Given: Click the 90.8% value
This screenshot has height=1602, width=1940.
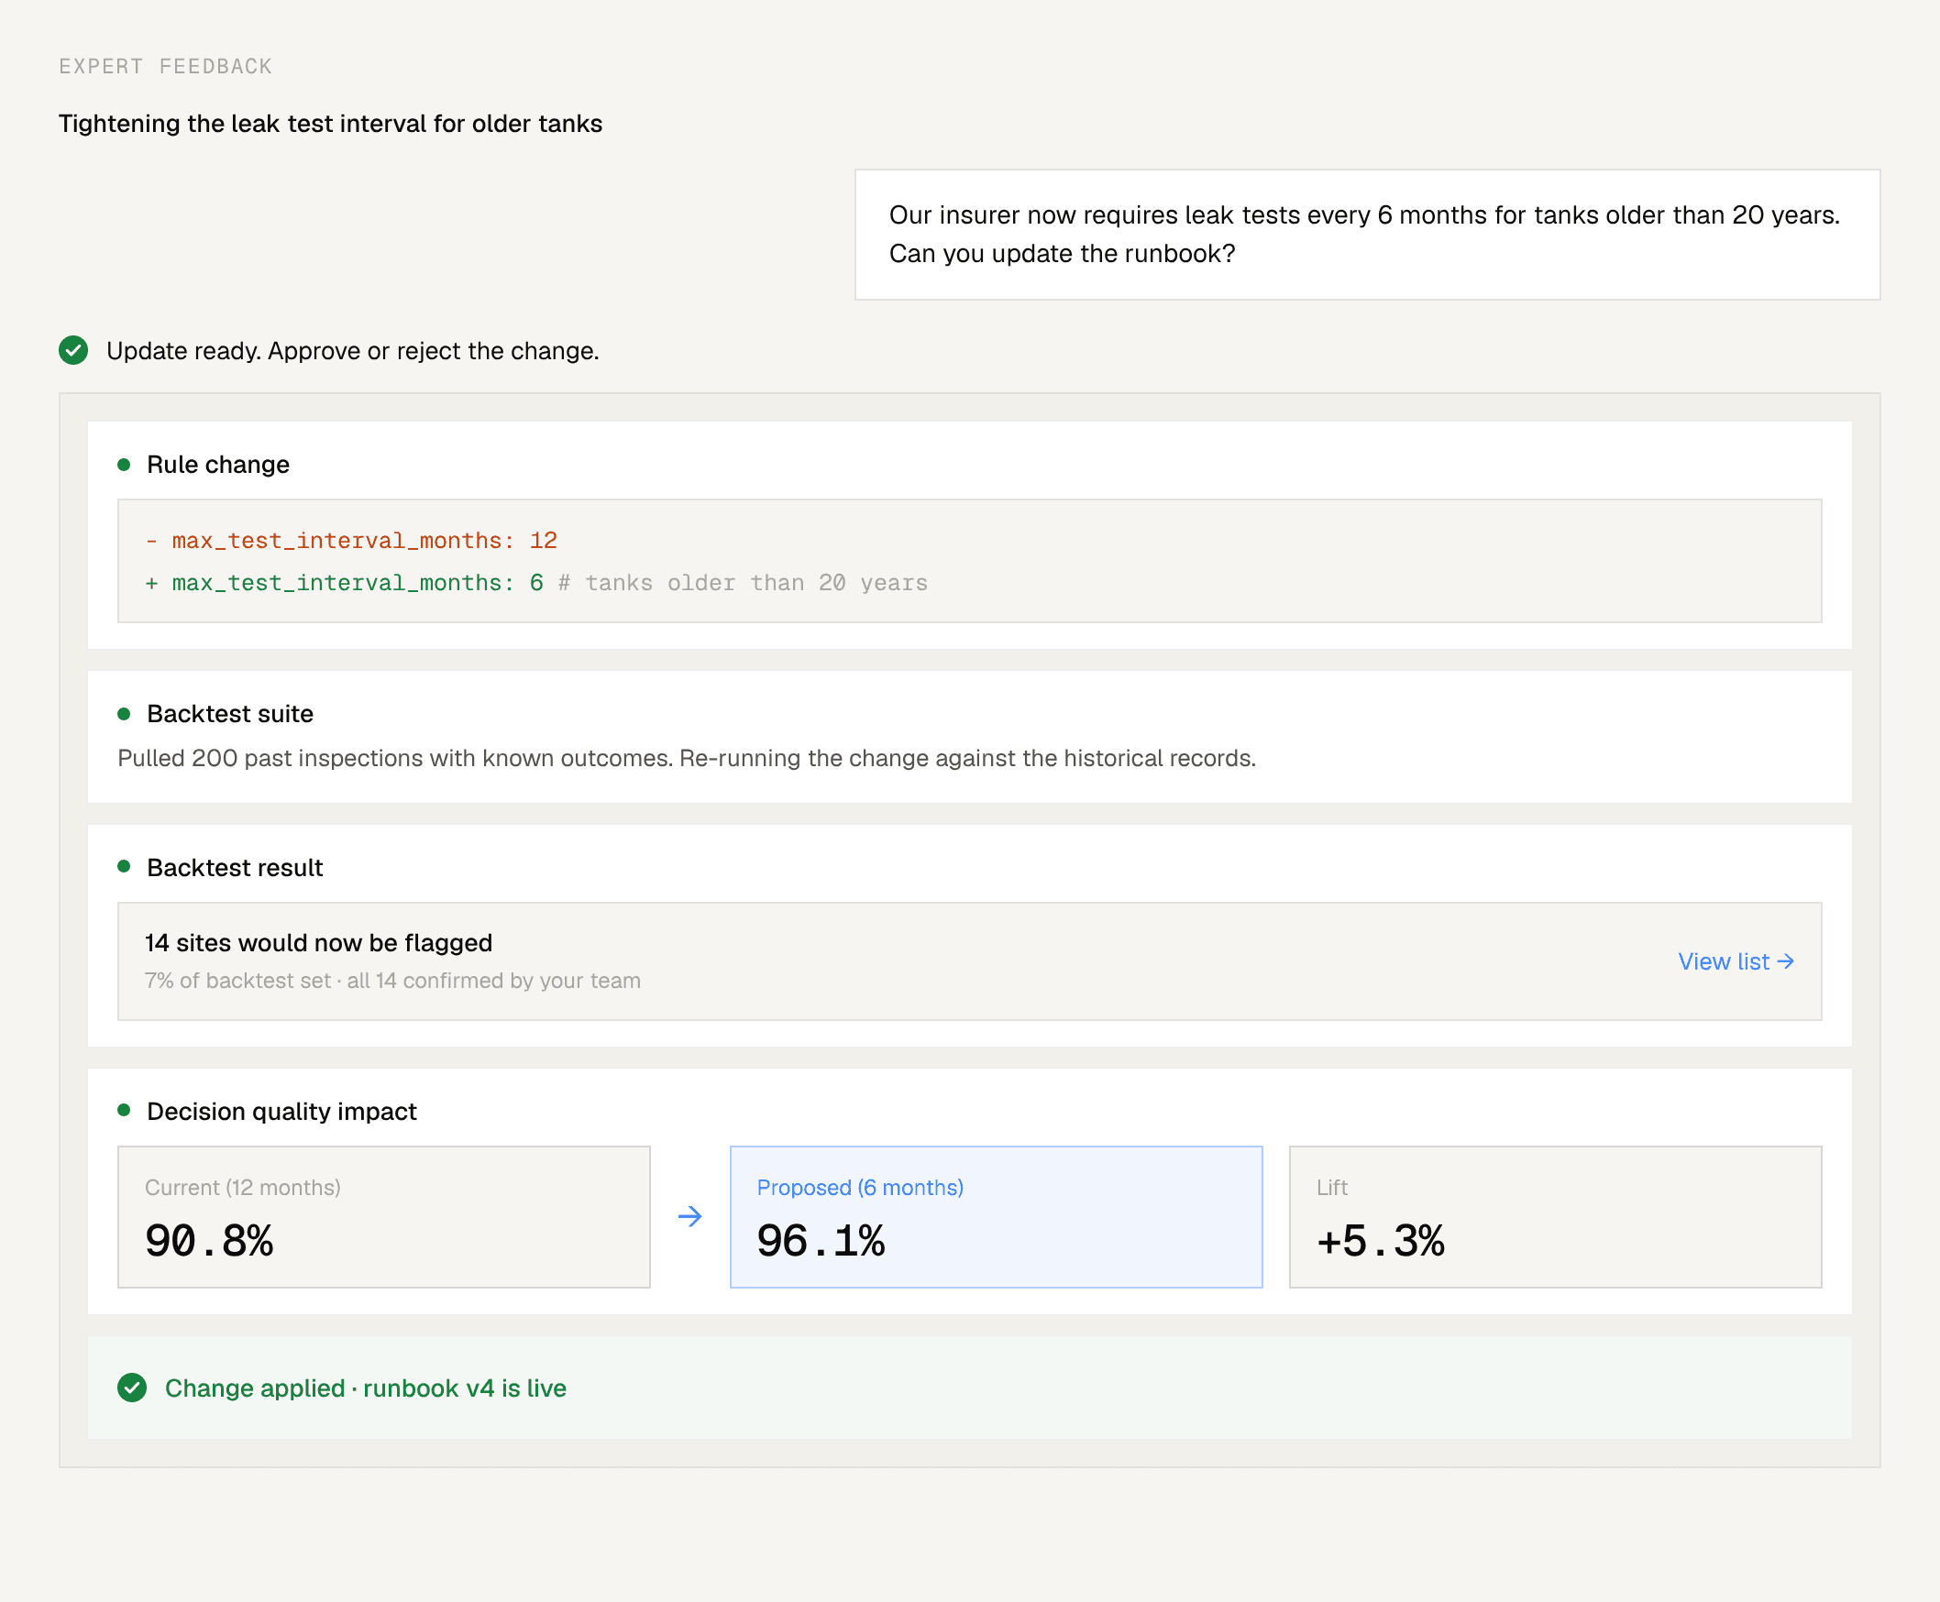Looking at the screenshot, I should pyautogui.click(x=210, y=1240).
